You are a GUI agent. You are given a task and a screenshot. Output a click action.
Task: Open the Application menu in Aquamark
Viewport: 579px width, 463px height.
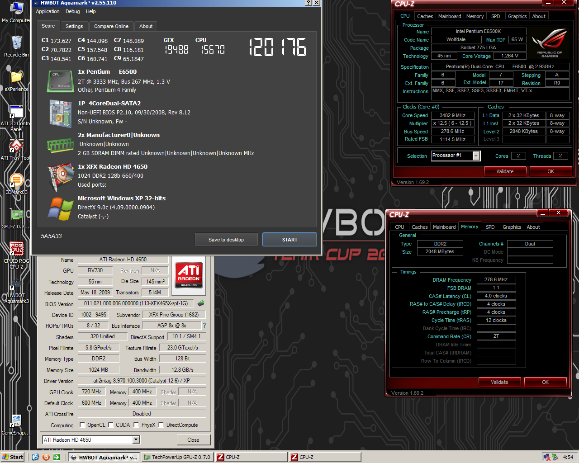coord(47,11)
